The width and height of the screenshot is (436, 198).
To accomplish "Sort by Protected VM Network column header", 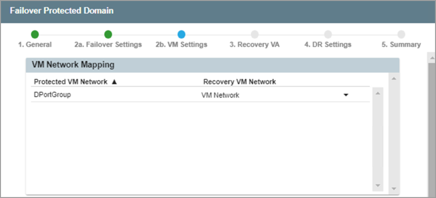I will click(70, 82).
